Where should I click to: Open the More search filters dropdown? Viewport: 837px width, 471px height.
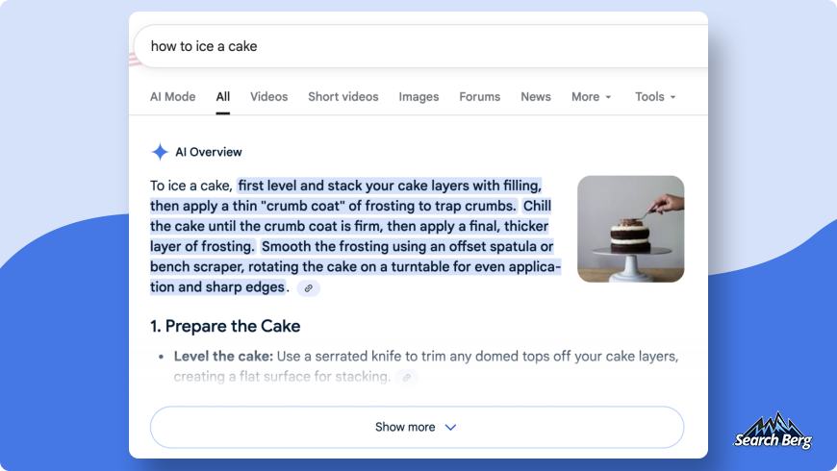(x=592, y=97)
